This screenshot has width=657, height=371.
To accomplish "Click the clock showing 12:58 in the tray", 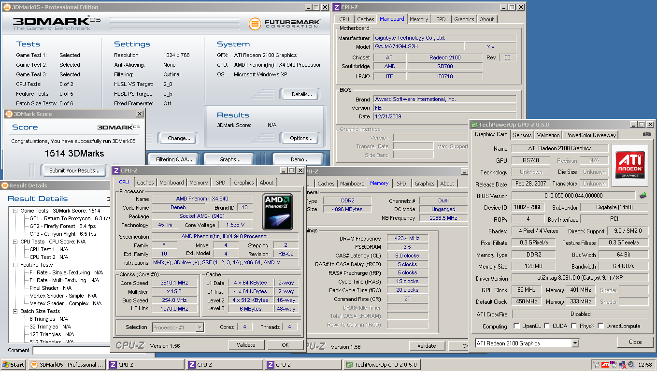I will 645,365.
